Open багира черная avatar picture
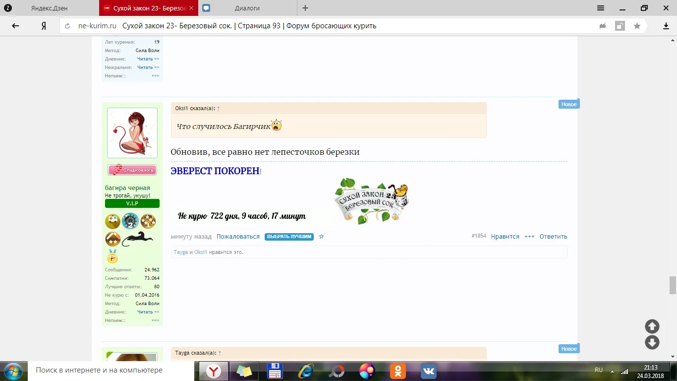The width and height of the screenshot is (677, 381). click(132, 133)
